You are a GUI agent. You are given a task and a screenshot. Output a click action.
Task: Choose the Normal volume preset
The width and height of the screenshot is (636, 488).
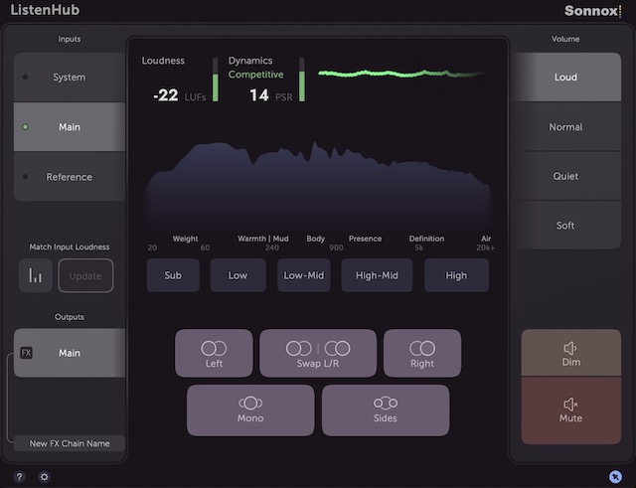click(564, 127)
